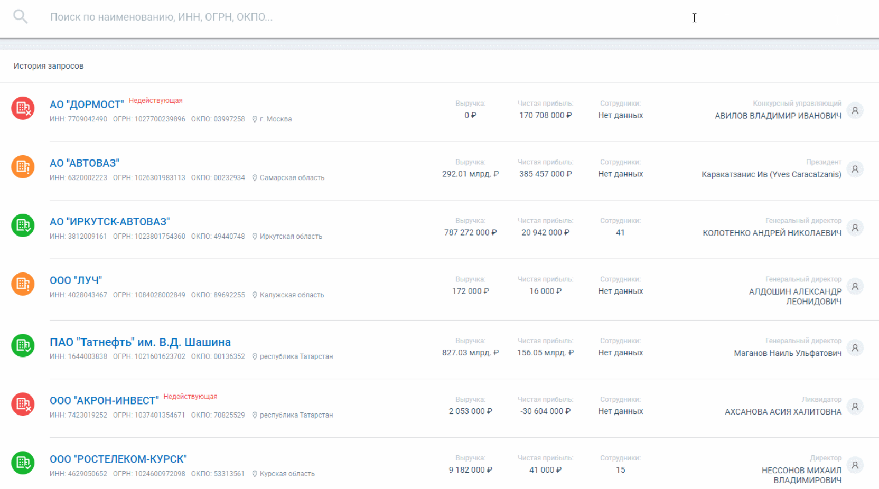Open the ООО "АКРОН-ИНВЕСТ" company card
The width and height of the screenshot is (879, 489).
104,400
